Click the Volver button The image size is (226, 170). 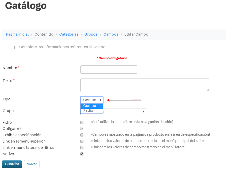pyautogui.click(x=31, y=164)
